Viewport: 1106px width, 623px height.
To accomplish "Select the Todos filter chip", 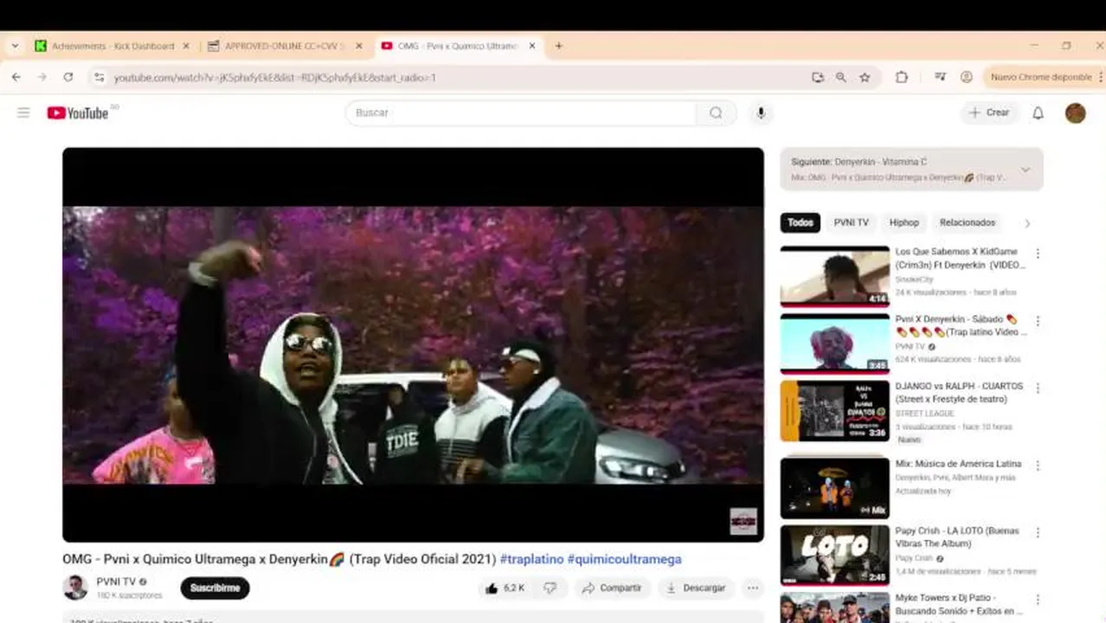I will point(801,222).
